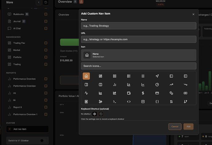Screen dimensions: 212x145
Task: Select the dollar sign icon in grid
Action: tap(143, 93)
